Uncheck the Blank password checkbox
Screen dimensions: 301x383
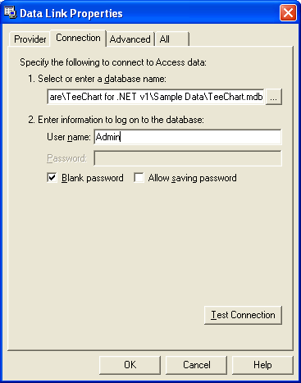coord(52,178)
